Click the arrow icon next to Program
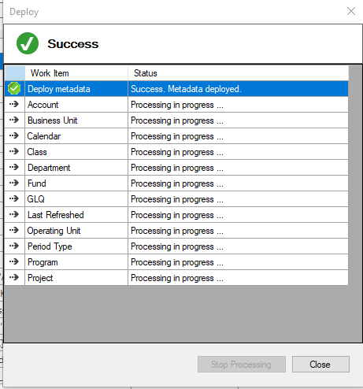 pyautogui.click(x=14, y=261)
